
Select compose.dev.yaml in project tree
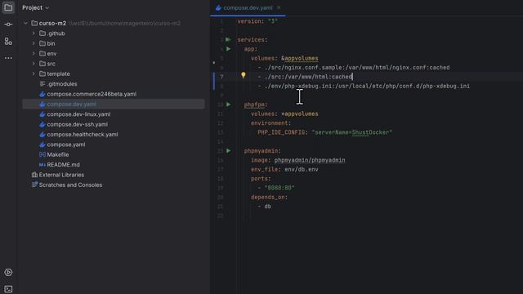pyautogui.click(x=114, y=104)
